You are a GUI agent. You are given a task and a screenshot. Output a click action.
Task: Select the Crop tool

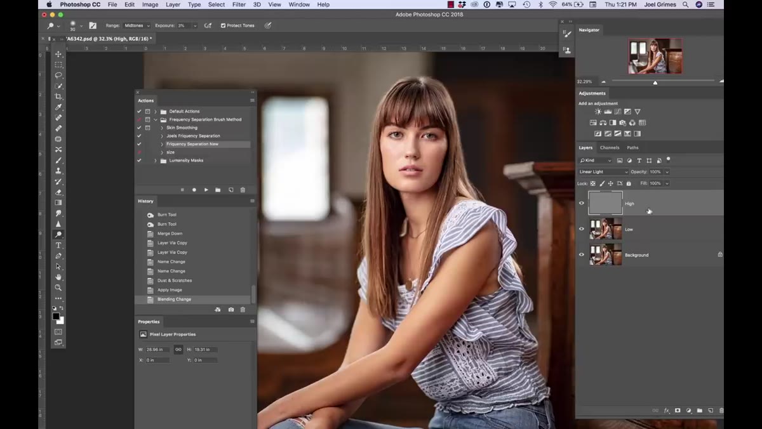(x=58, y=96)
